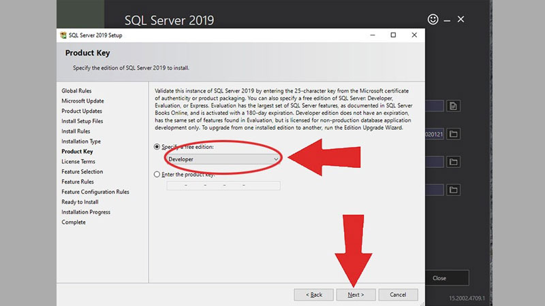Open the Developer edition dropdown

[x=223, y=159]
